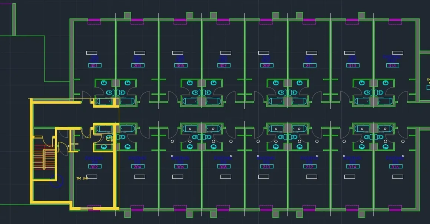Image resolution: width=430 pixels, height=224 pixels.
Task: Click the room 302 number tag
Action: tap(95, 167)
